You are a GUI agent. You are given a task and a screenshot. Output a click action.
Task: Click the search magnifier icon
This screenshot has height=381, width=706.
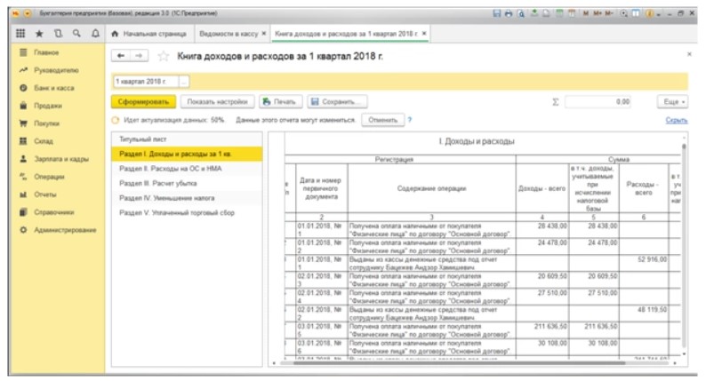(x=77, y=34)
